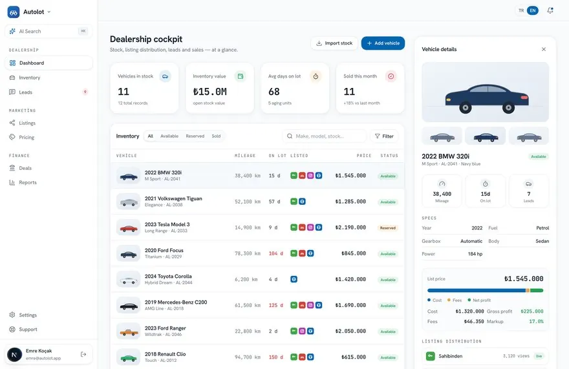This screenshot has height=369, width=569.
Task: Click the Inventory car icon in sidebar
Action: 12,78
